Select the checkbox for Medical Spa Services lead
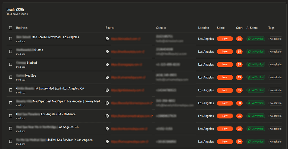The image size is (288, 149). pyautogui.click(x=11, y=141)
